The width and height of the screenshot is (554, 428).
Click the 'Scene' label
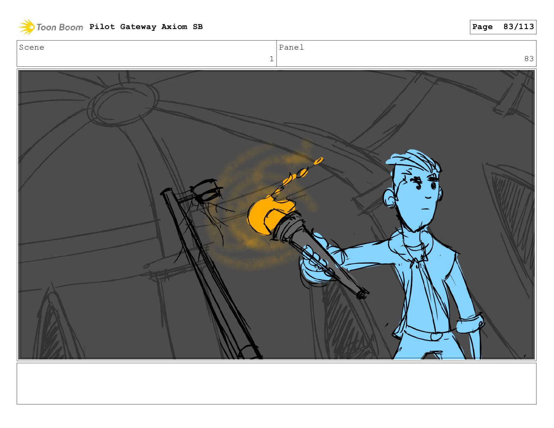coord(31,48)
